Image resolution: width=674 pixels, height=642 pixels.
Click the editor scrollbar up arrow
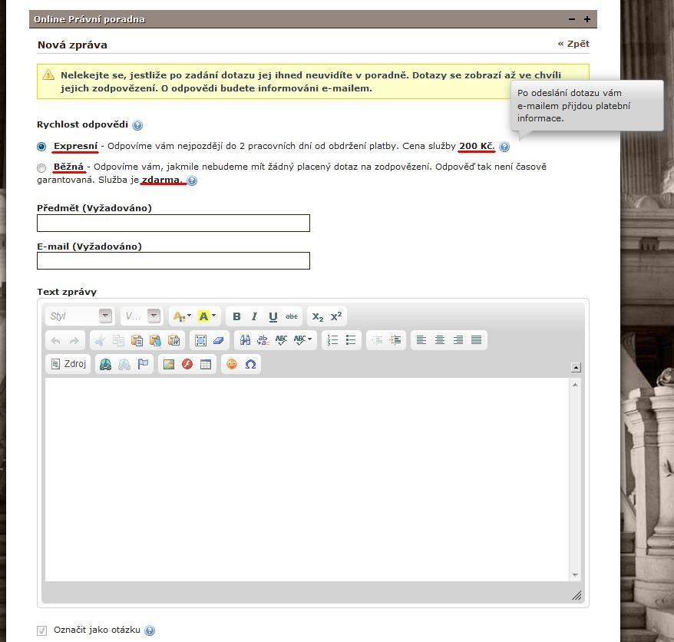575,385
